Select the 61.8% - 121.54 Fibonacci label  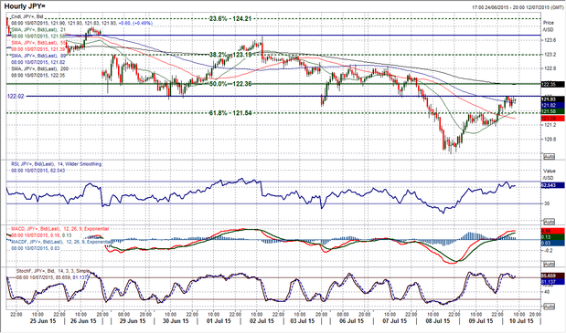[x=230, y=113]
